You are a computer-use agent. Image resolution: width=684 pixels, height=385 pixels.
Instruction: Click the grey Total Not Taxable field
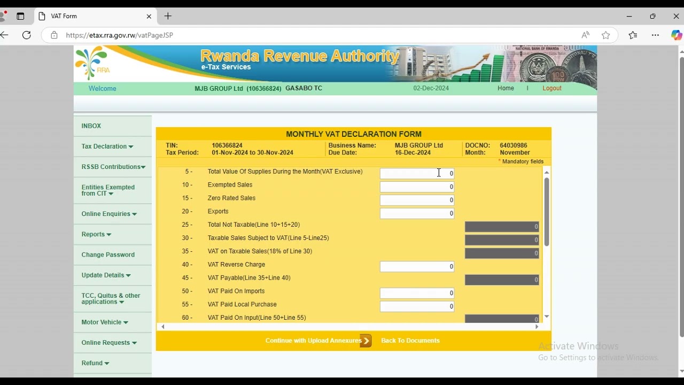pos(502,227)
